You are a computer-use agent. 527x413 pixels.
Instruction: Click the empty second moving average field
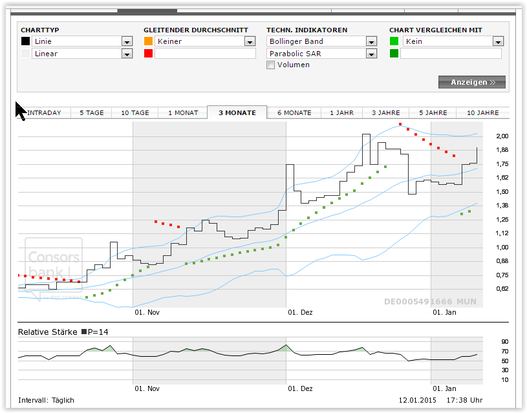[x=205, y=54]
